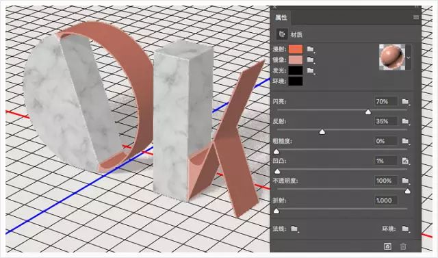Open the 环境 environment map folder
Image resolution: width=438 pixels, height=258 pixels.
pyautogui.click(x=405, y=229)
